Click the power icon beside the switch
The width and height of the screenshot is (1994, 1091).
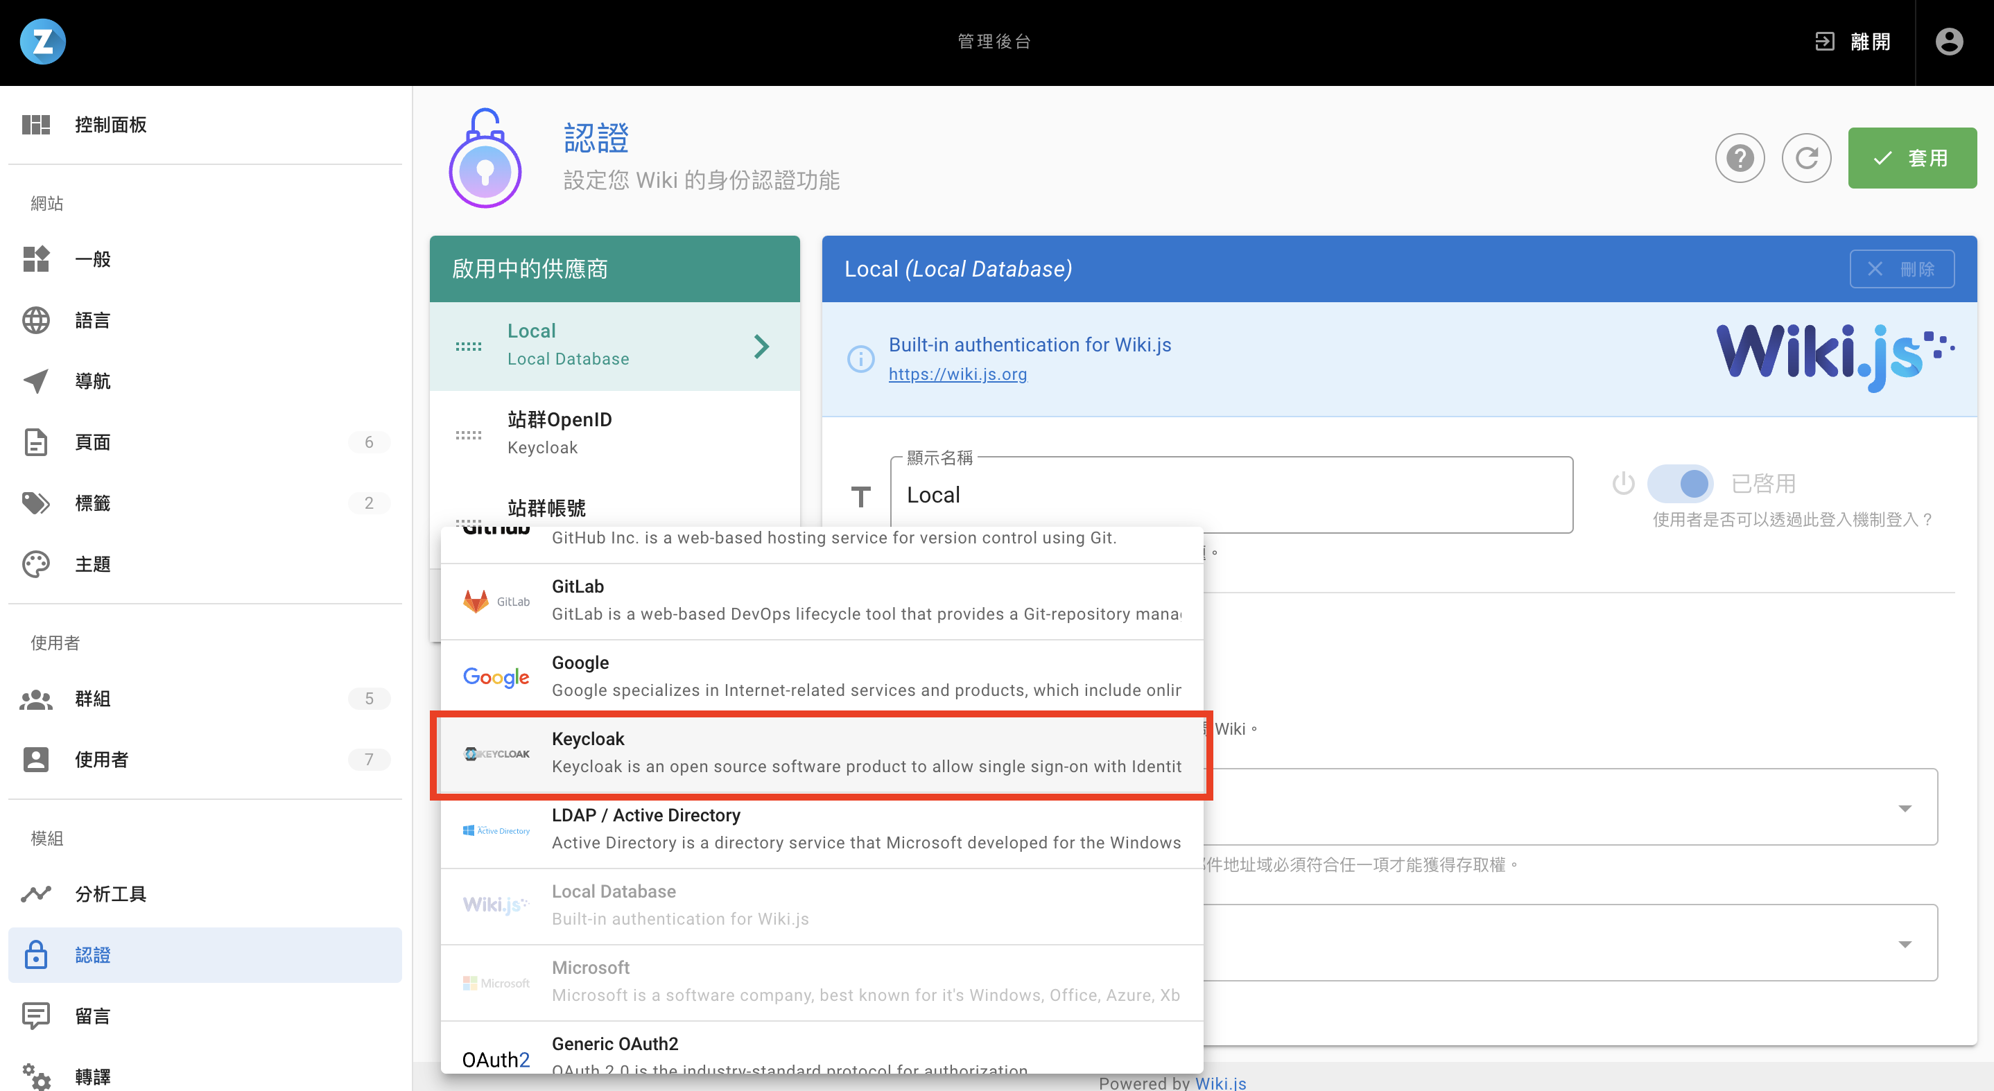pyautogui.click(x=1622, y=484)
